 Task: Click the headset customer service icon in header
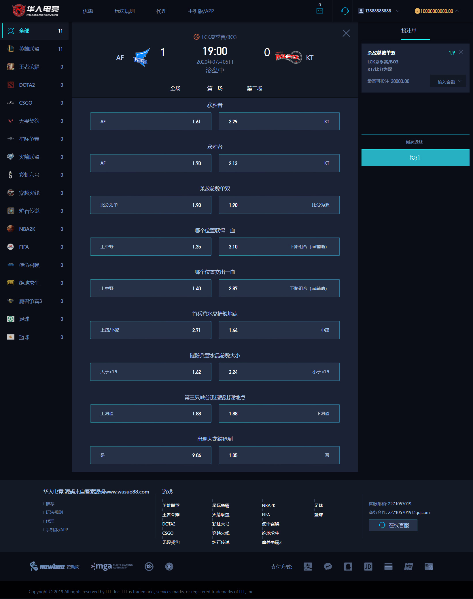[345, 11]
